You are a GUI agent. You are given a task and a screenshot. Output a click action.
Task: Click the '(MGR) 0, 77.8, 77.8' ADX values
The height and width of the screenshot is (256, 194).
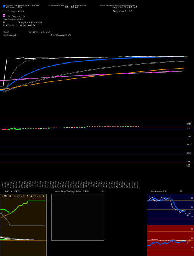pyautogui.click(x=39, y=32)
